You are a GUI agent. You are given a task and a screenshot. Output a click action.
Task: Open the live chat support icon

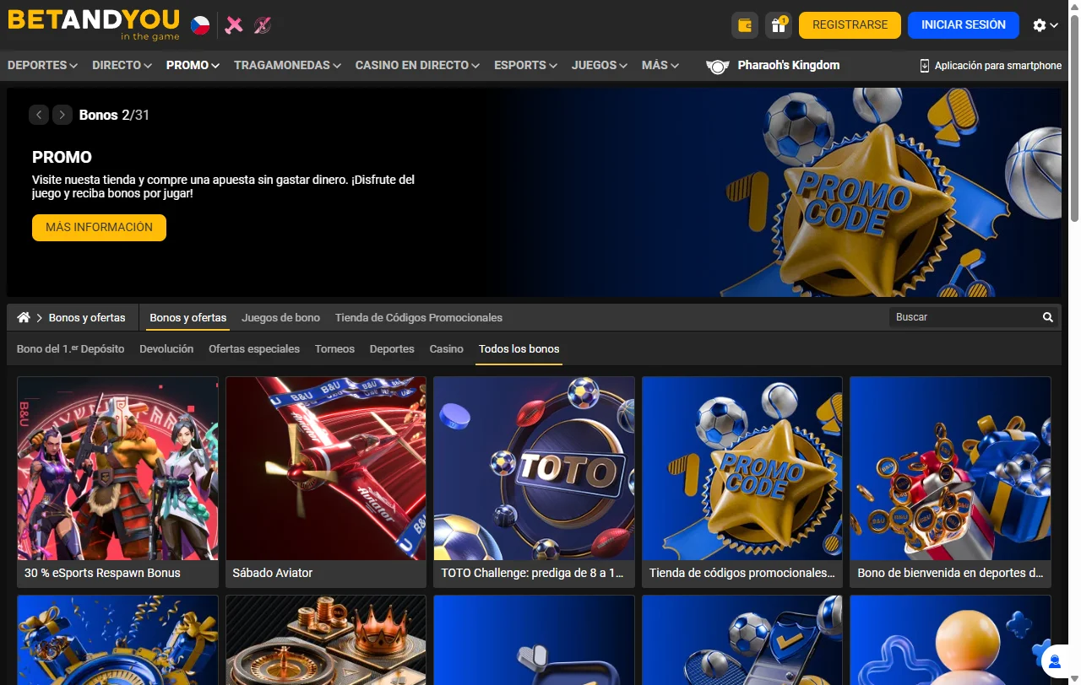tap(1055, 661)
